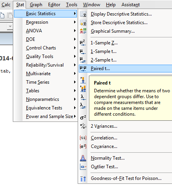Choose 2 Variances...

pos(125,126)
